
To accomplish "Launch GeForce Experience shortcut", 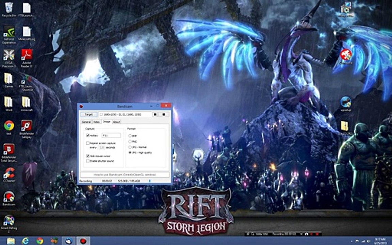I will click(9, 34).
